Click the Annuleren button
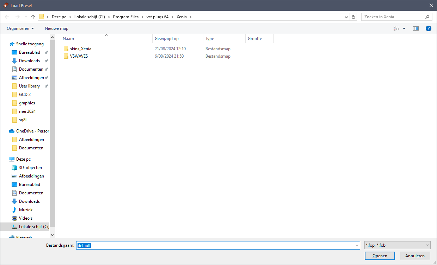The width and height of the screenshot is (437, 265). [x=415, y=256]
